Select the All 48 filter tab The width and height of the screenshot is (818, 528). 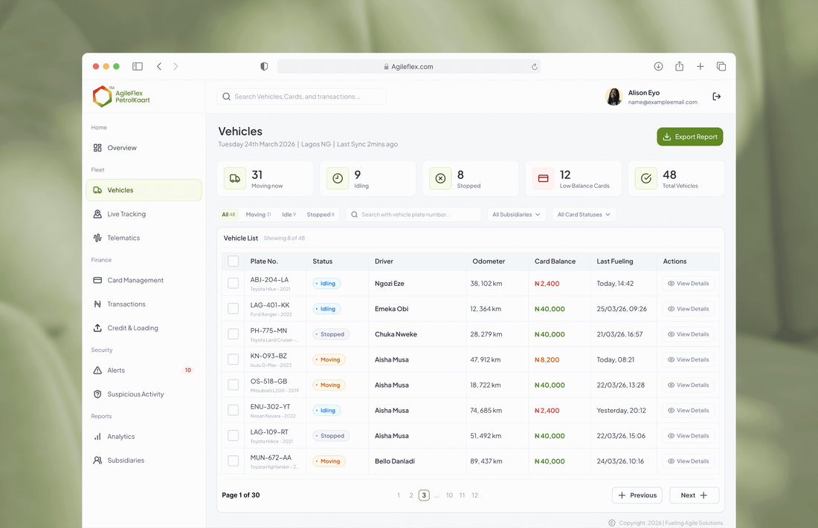click(228, 214)
